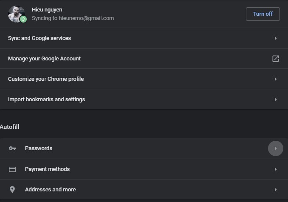Open the Passwords label in Autofill
Screen dimensions: 288x202
coord(39,148)
